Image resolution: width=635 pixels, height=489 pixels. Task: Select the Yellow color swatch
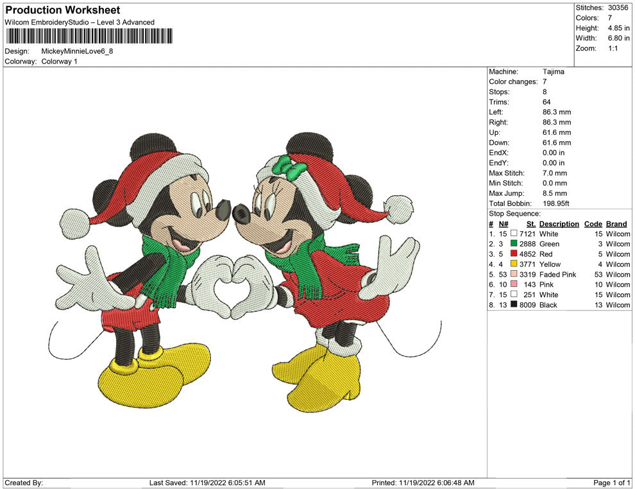pos(514,264)
